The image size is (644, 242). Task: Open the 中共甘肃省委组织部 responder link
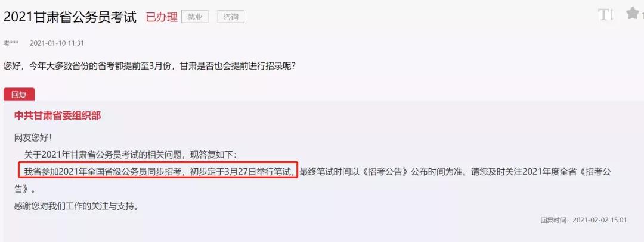click(57, 116)
